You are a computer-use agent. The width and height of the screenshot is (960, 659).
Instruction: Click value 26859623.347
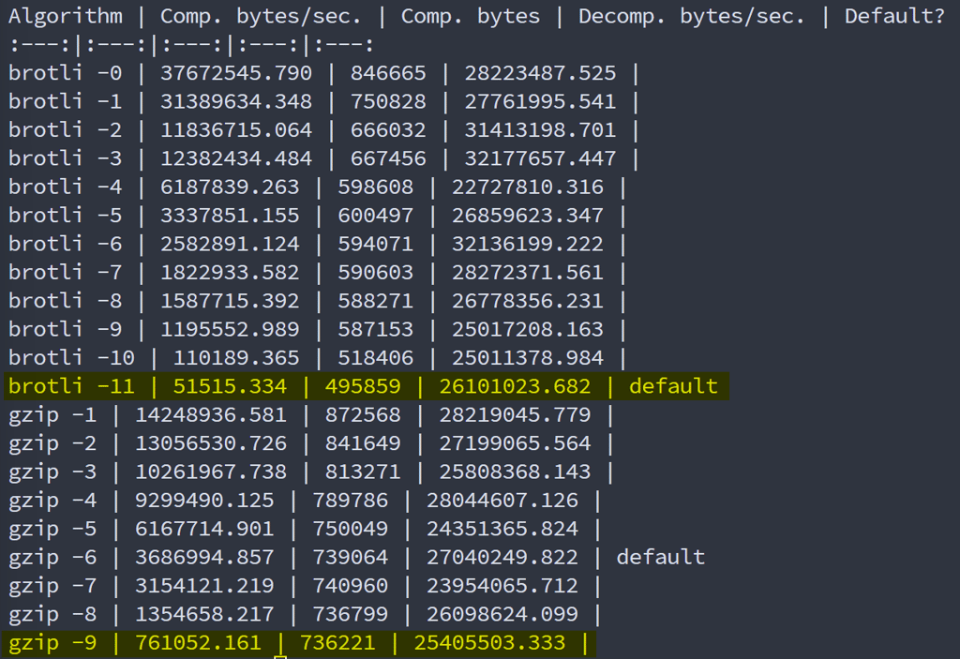(528, 215)
